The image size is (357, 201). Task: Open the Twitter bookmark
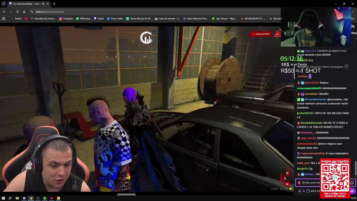click(x=16, y=19)
